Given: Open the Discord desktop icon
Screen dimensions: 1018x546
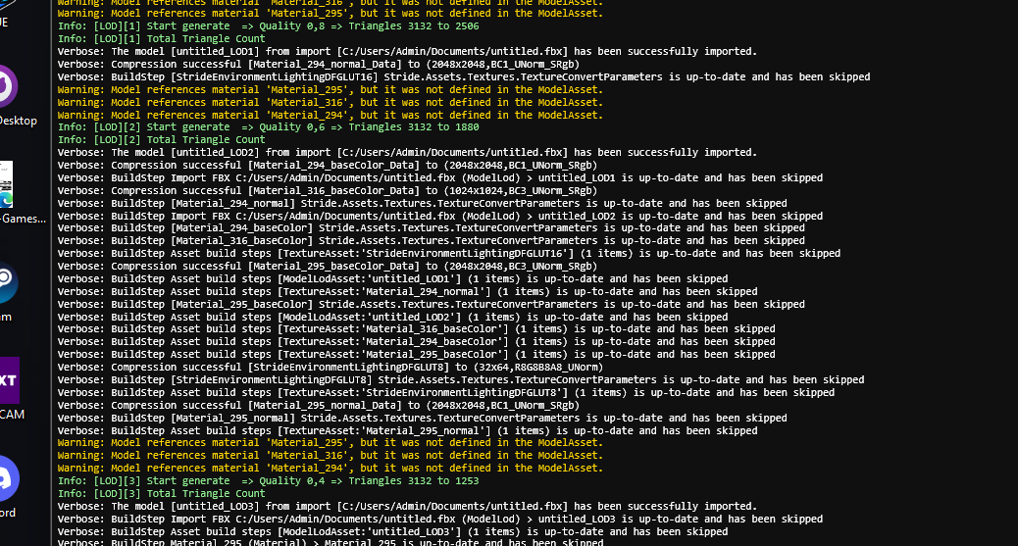Looking at the screenshot, I should [x=9, y=478].
